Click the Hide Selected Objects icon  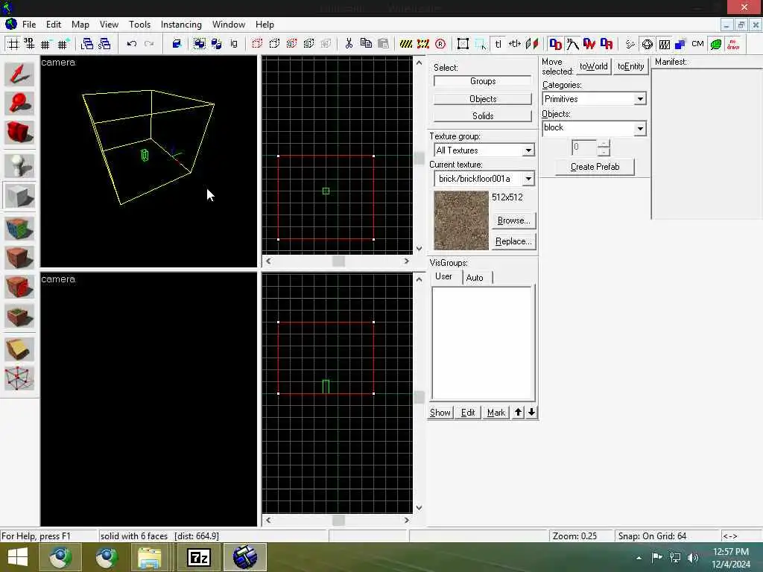257,44
